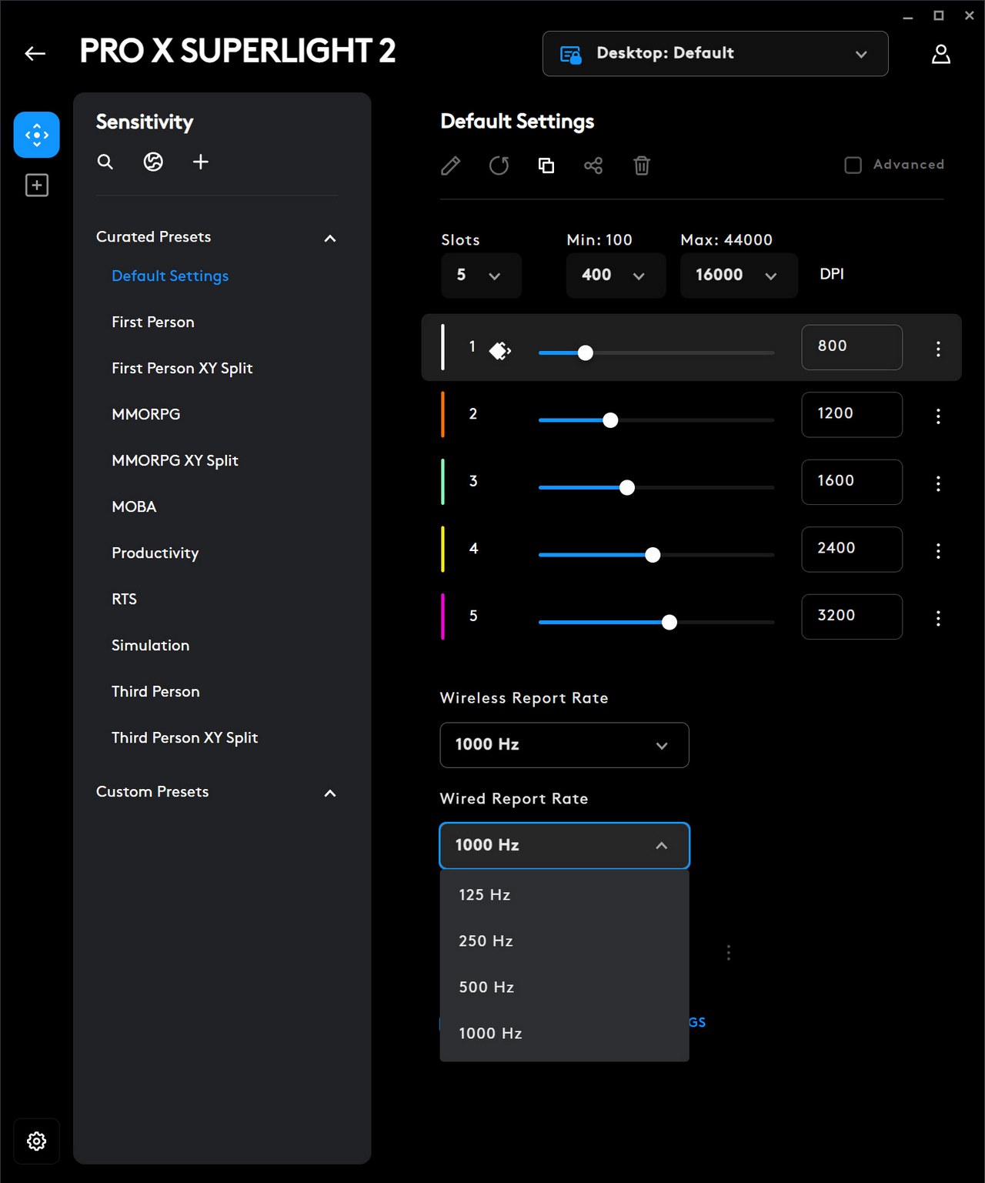Click the orange color bar of slot 2
The width and height of the screenshot is (985, 1183).
(442, 415)
